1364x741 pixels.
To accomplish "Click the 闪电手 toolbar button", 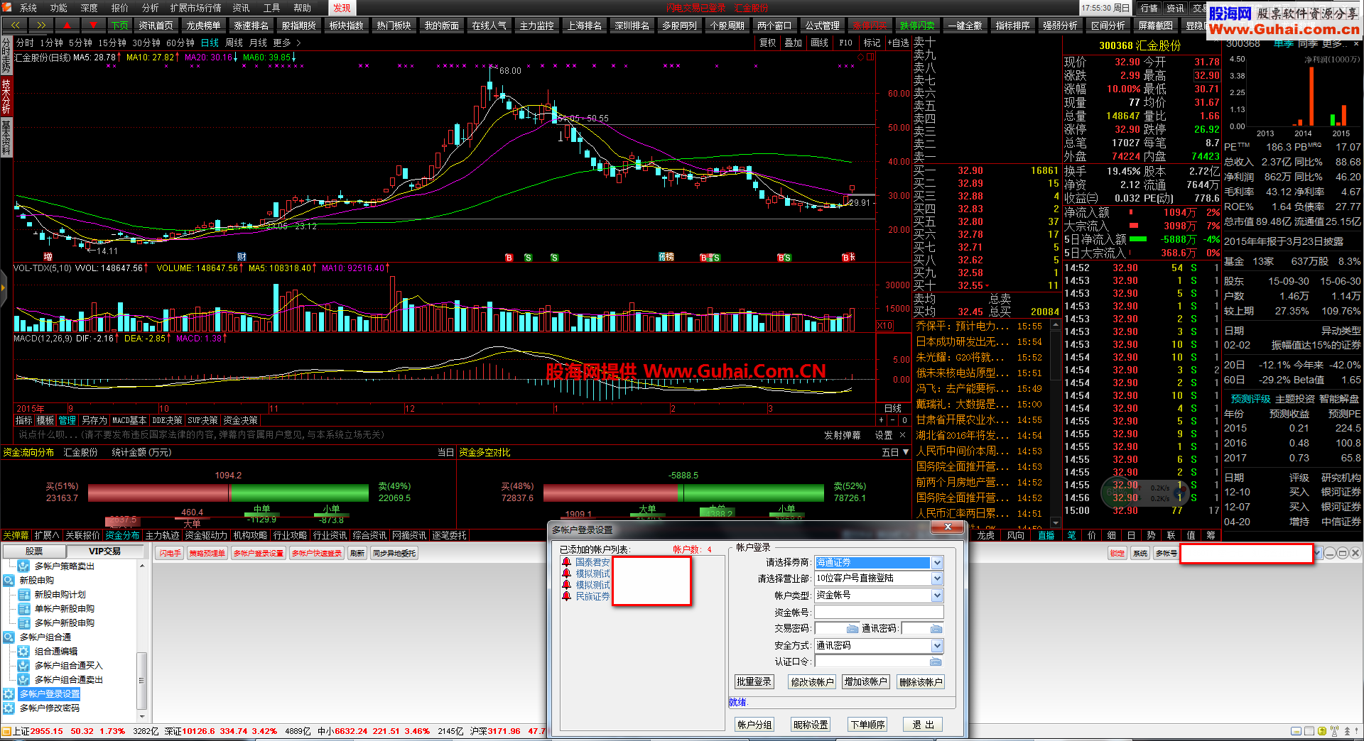I will (170, 553).
